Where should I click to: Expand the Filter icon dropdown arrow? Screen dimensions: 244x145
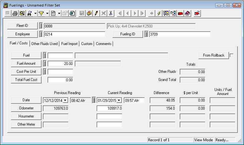pos(47,13)
